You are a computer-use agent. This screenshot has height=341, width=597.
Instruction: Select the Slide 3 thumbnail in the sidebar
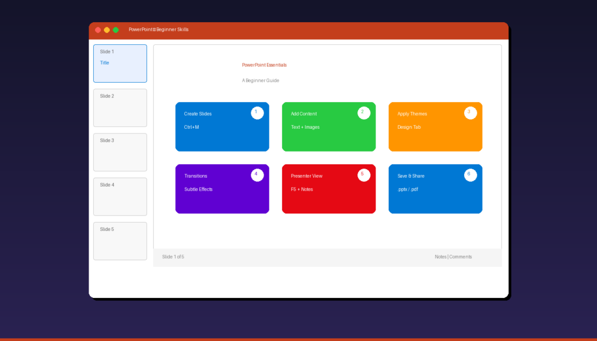pyautogui.click(x=120, y=152)
